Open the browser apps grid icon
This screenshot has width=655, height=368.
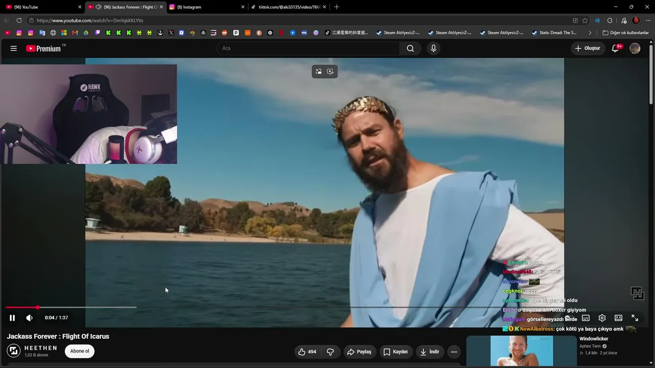click(x=575, y=20)
